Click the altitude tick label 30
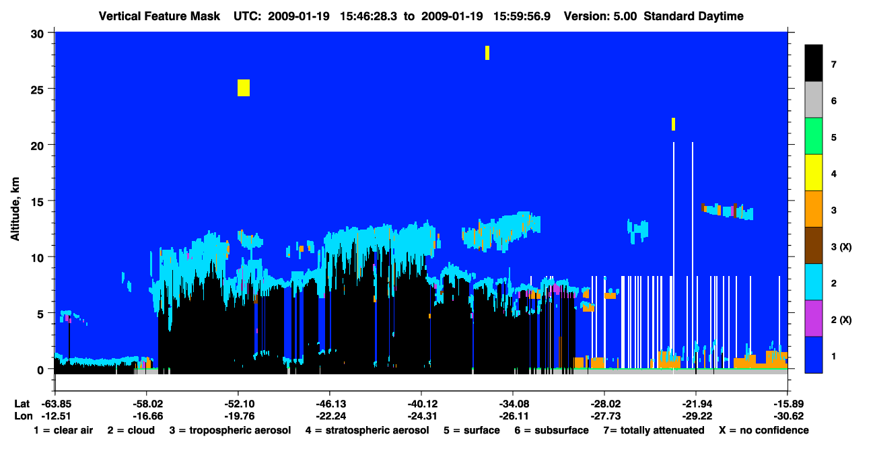875x449 pixels. click(x=39, y=34)
